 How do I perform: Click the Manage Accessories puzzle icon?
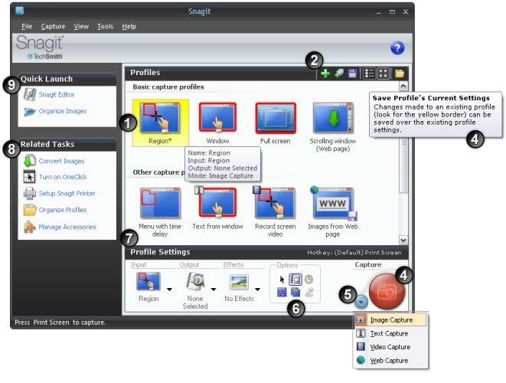29,227
